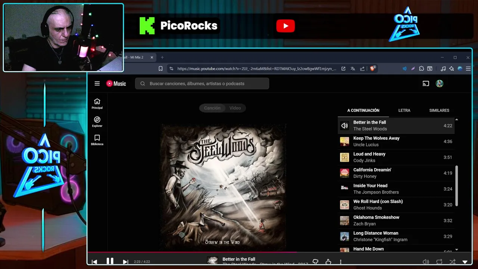Screen dimensions: 478x269
Task: Open the LETRA tab
Action: tap(404, 110)
